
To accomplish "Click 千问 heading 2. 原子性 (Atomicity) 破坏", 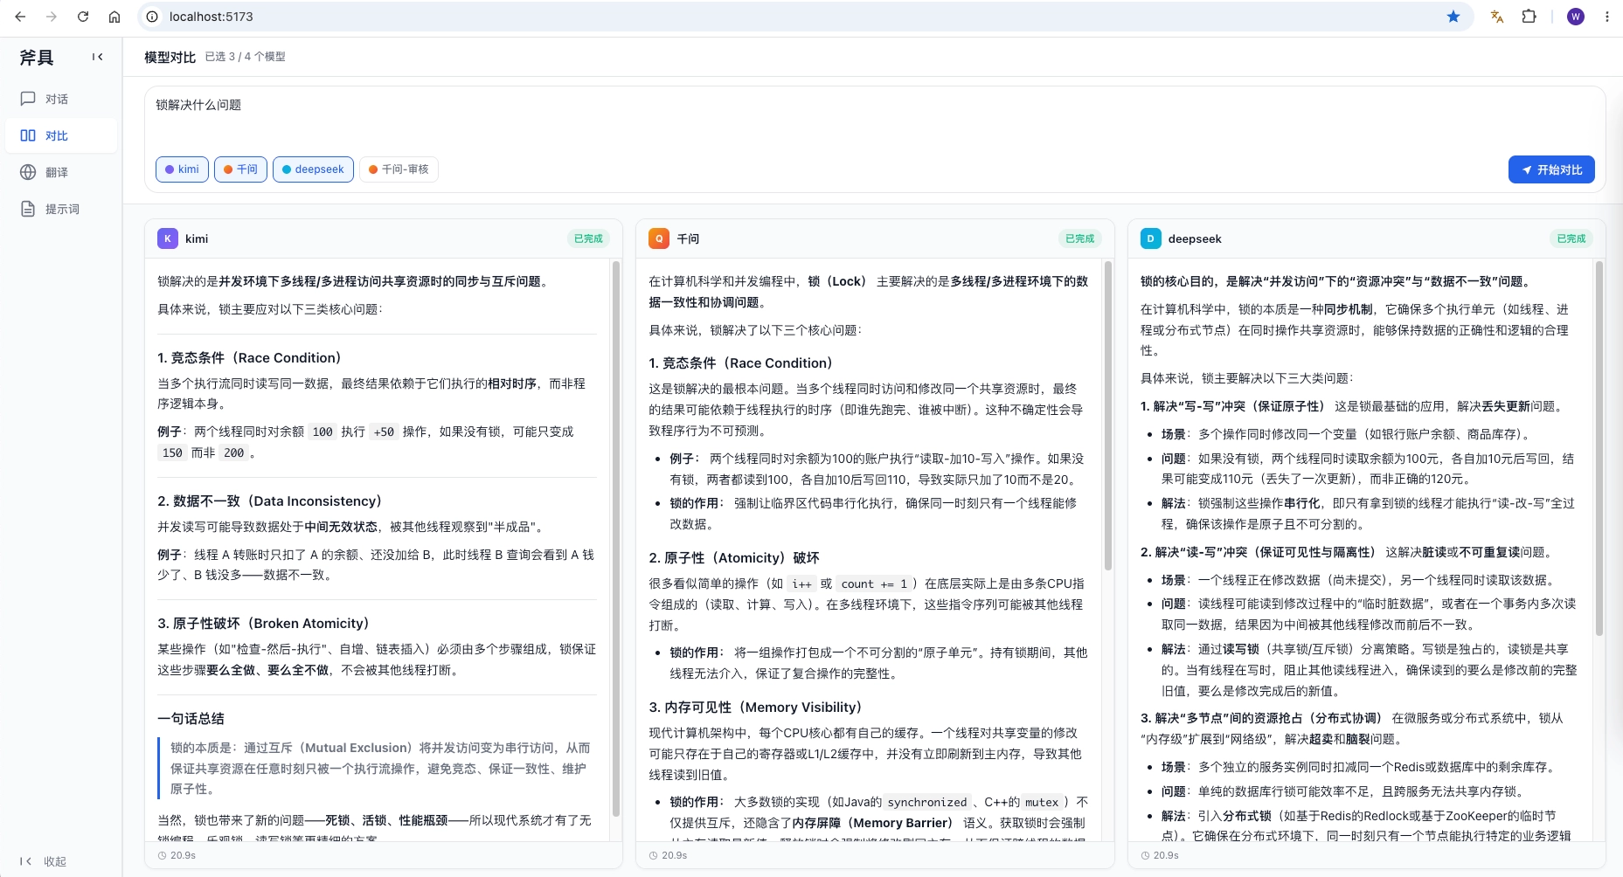I will [734, 557].
